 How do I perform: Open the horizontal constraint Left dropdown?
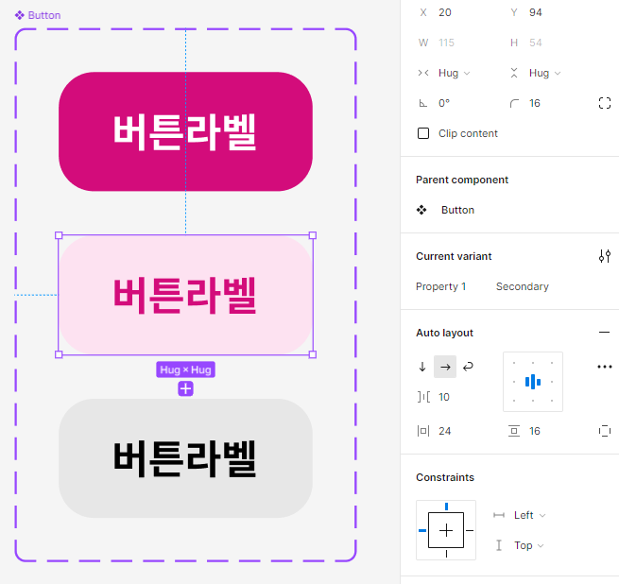pos(529,515)
